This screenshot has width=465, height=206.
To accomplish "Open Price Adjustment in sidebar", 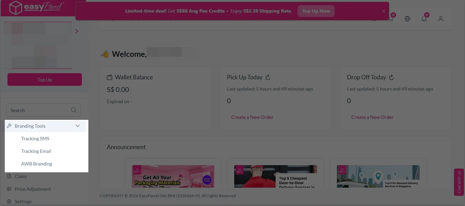I will (x=32, y=189).
